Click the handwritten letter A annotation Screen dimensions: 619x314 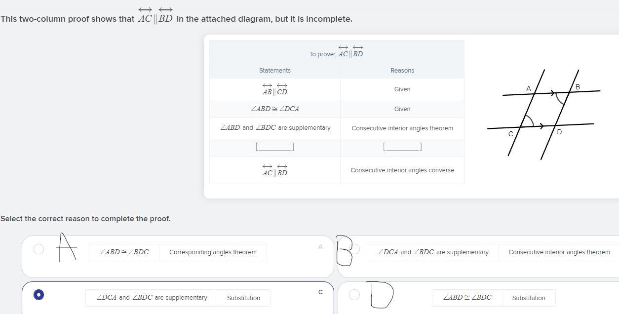click(67, 247)
